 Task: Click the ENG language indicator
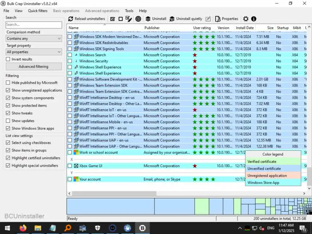point(271,228)
